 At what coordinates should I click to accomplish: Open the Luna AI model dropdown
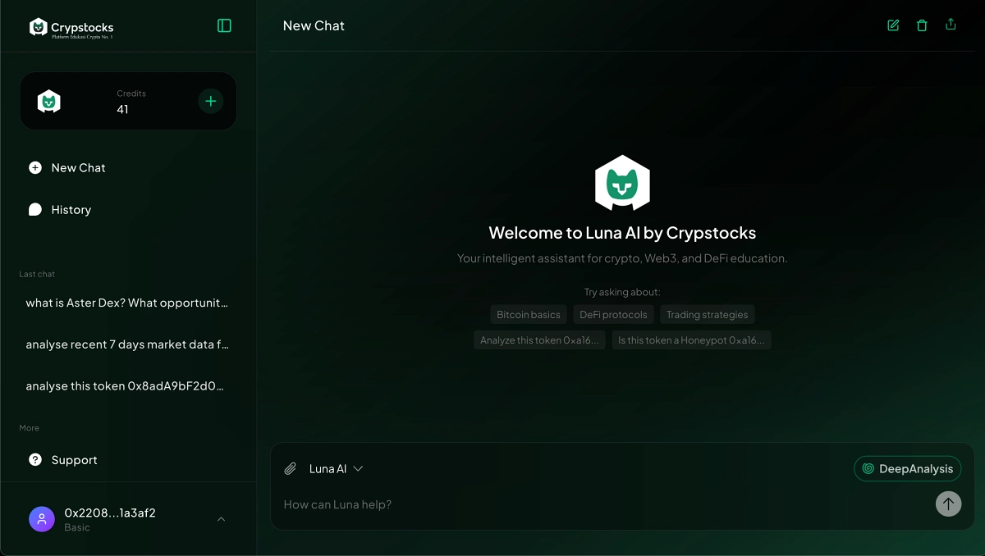334,468
